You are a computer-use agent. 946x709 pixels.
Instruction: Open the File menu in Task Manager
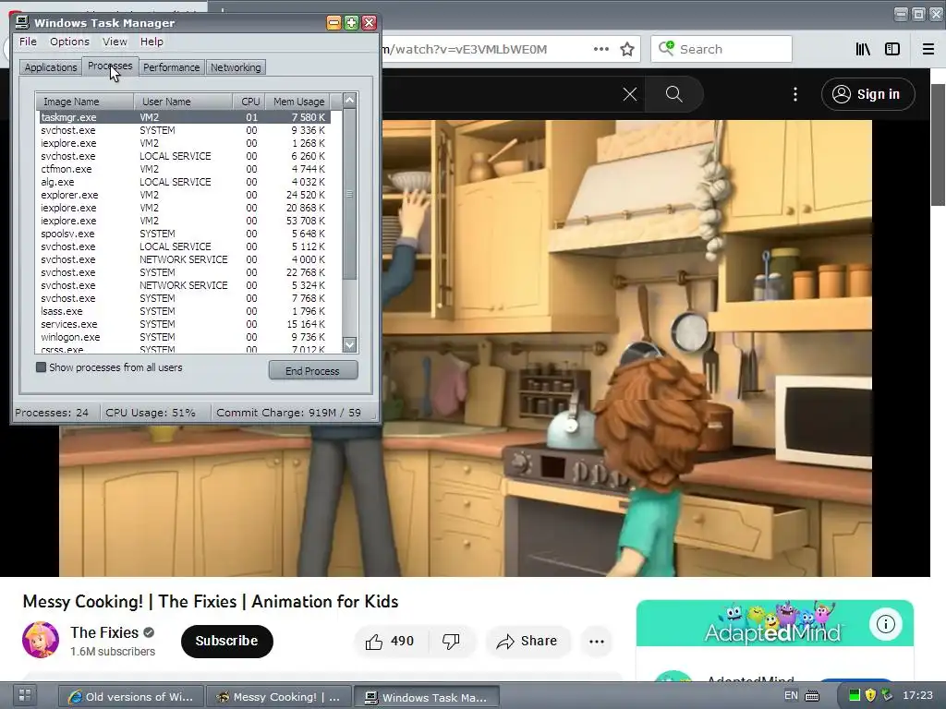click(28, 42)
